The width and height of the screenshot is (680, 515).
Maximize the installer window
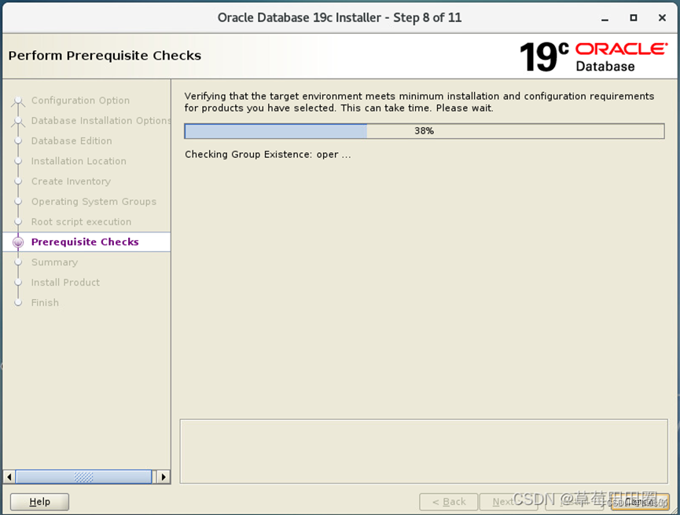pos(634,18)
